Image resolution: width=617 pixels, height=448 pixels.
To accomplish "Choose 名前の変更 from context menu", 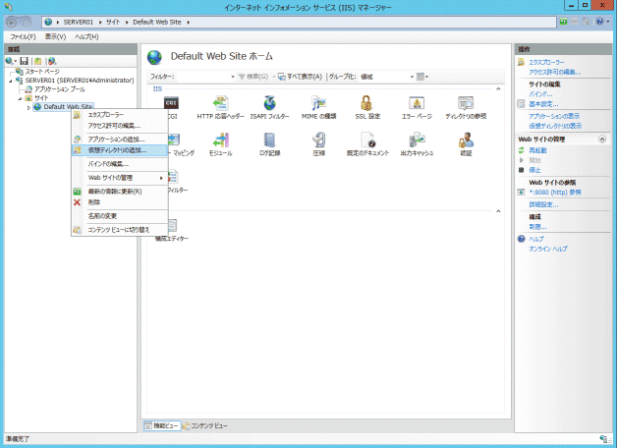I will (120, 216).
